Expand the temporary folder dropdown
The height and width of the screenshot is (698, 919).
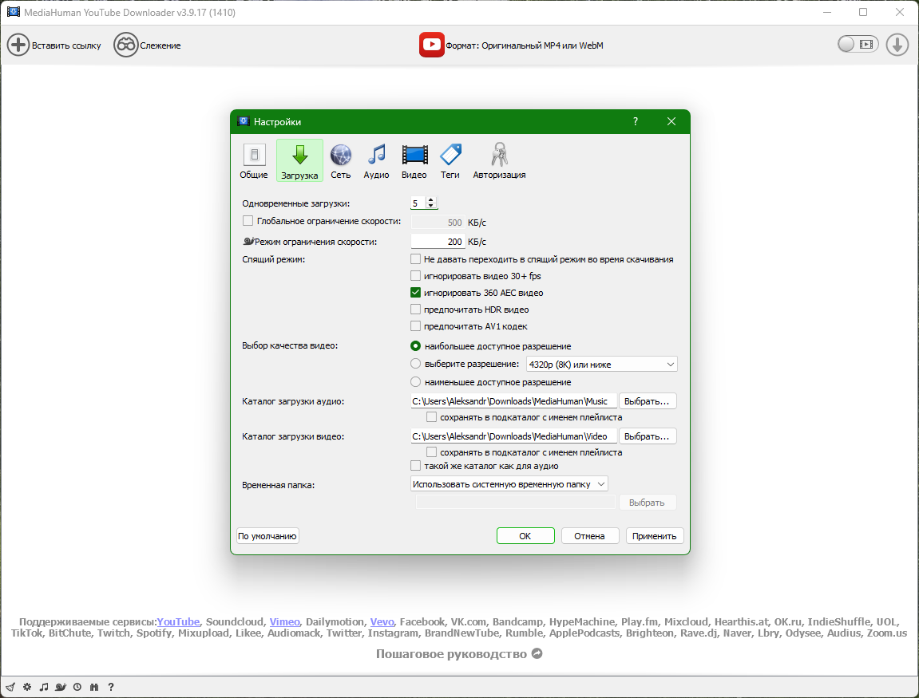pyautogui.click(x=509, y=483)
